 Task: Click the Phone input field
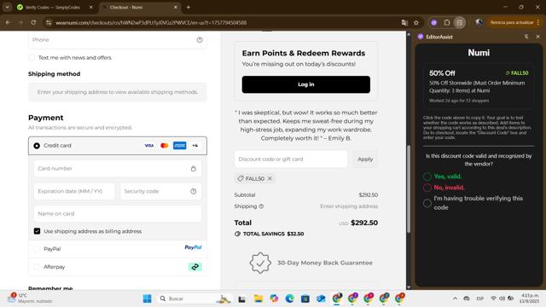[118, 40]
